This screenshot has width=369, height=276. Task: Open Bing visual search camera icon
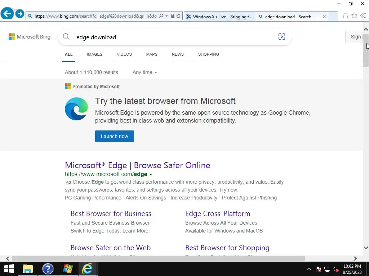pyautogui.click(x=282, y=37)
